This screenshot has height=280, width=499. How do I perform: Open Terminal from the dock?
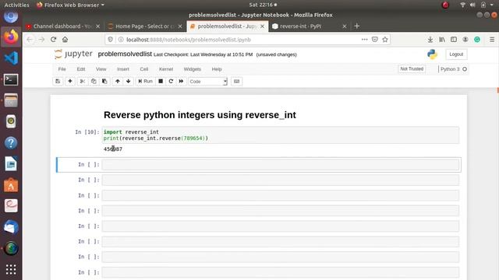[x=11, y=79]
